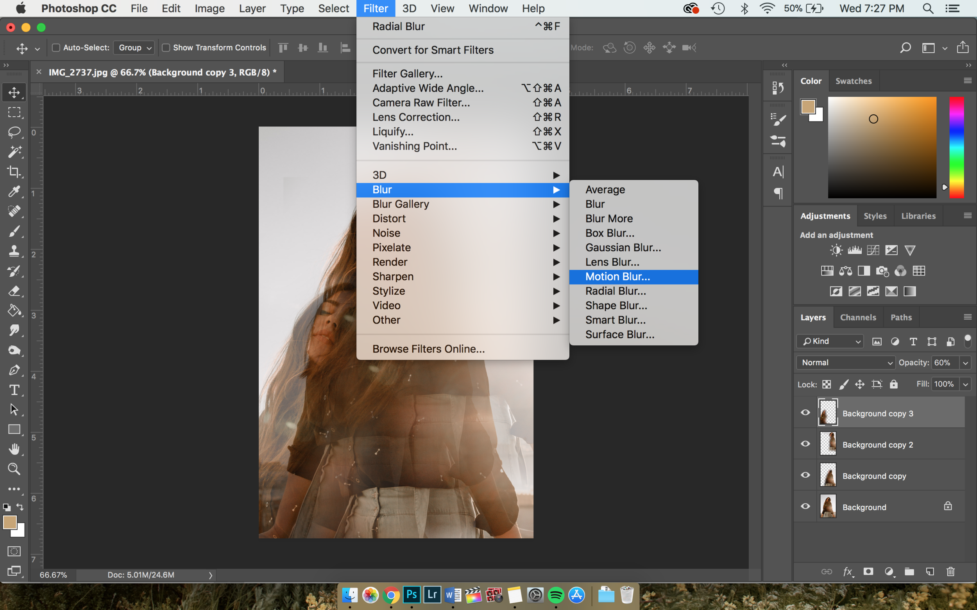977x610 pixels.
Task: Toggle lock all for the layer
Action: 893,384
